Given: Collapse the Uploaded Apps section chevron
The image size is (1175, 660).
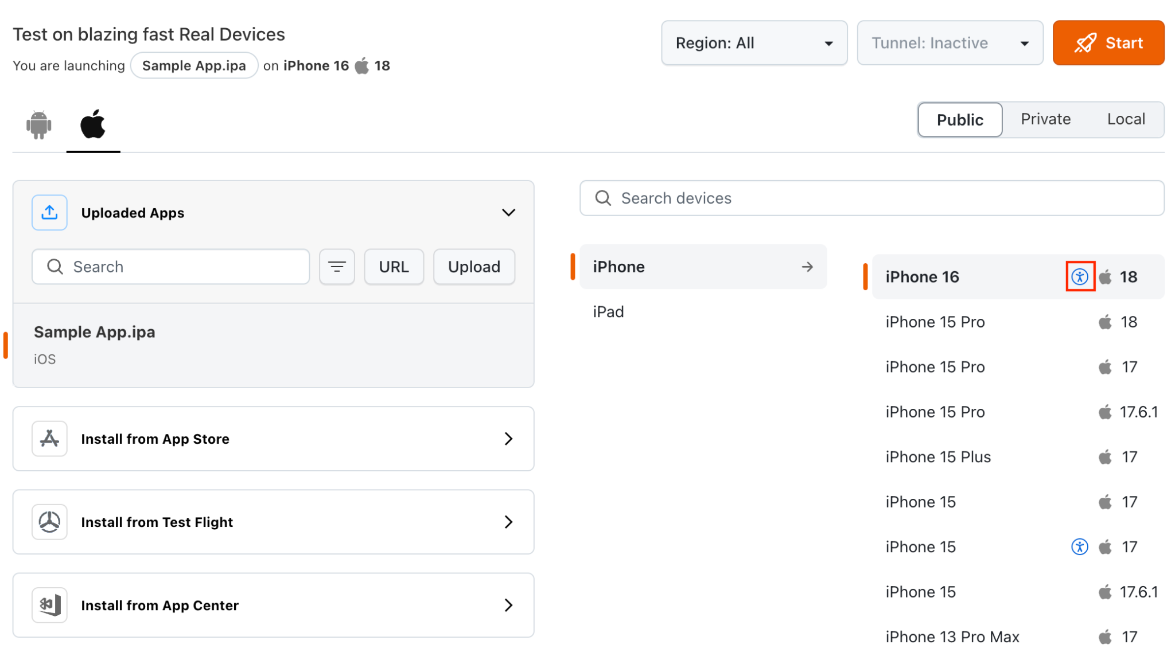Looking at the screenshot, I should coord(508,213).
